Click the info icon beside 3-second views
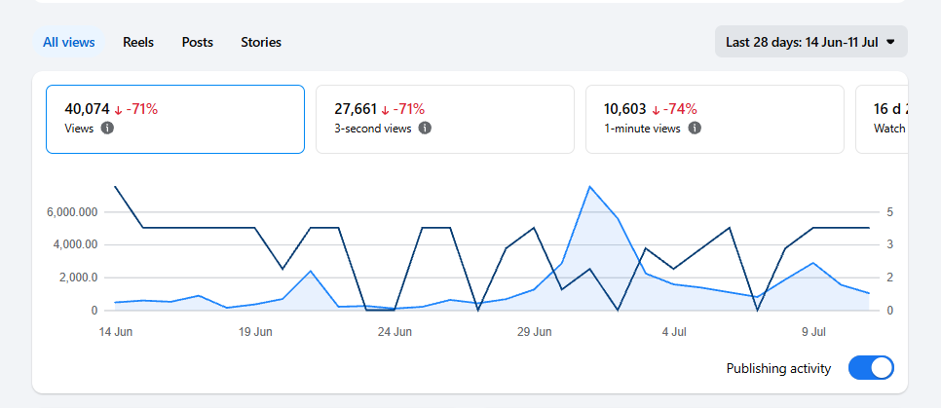This screenshot has width=941, height=408. (425, 128)
